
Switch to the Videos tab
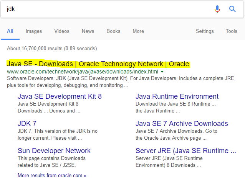[x=62, y=31]
